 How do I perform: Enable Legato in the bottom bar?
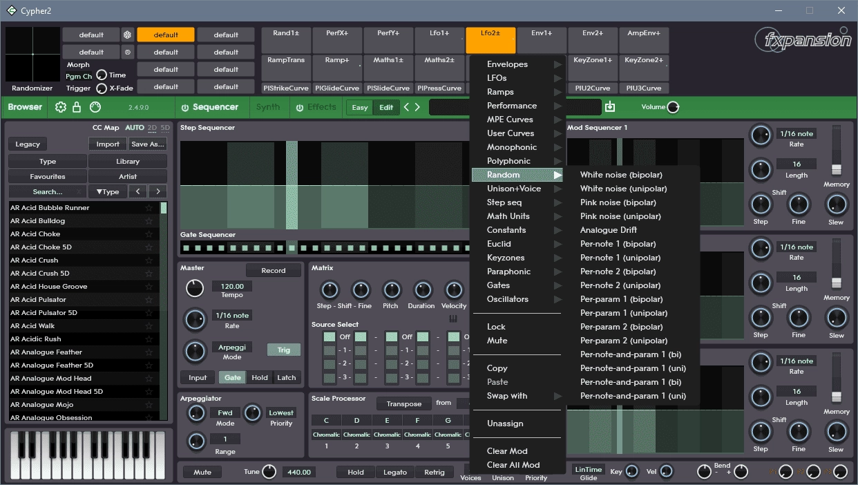[x=394, y=473]
